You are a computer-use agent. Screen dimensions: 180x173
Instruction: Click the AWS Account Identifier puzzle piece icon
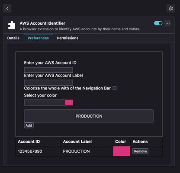[12, 25]
